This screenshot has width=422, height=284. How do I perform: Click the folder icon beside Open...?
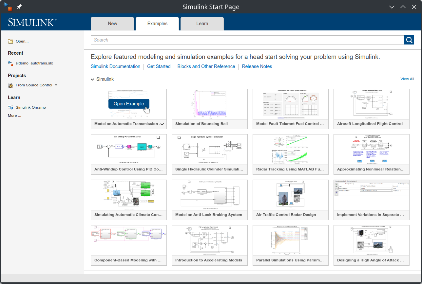point(10,41)
